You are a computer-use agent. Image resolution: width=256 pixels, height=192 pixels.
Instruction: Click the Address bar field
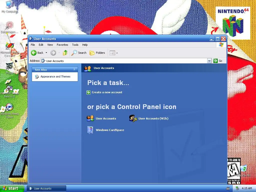[124, 61]
